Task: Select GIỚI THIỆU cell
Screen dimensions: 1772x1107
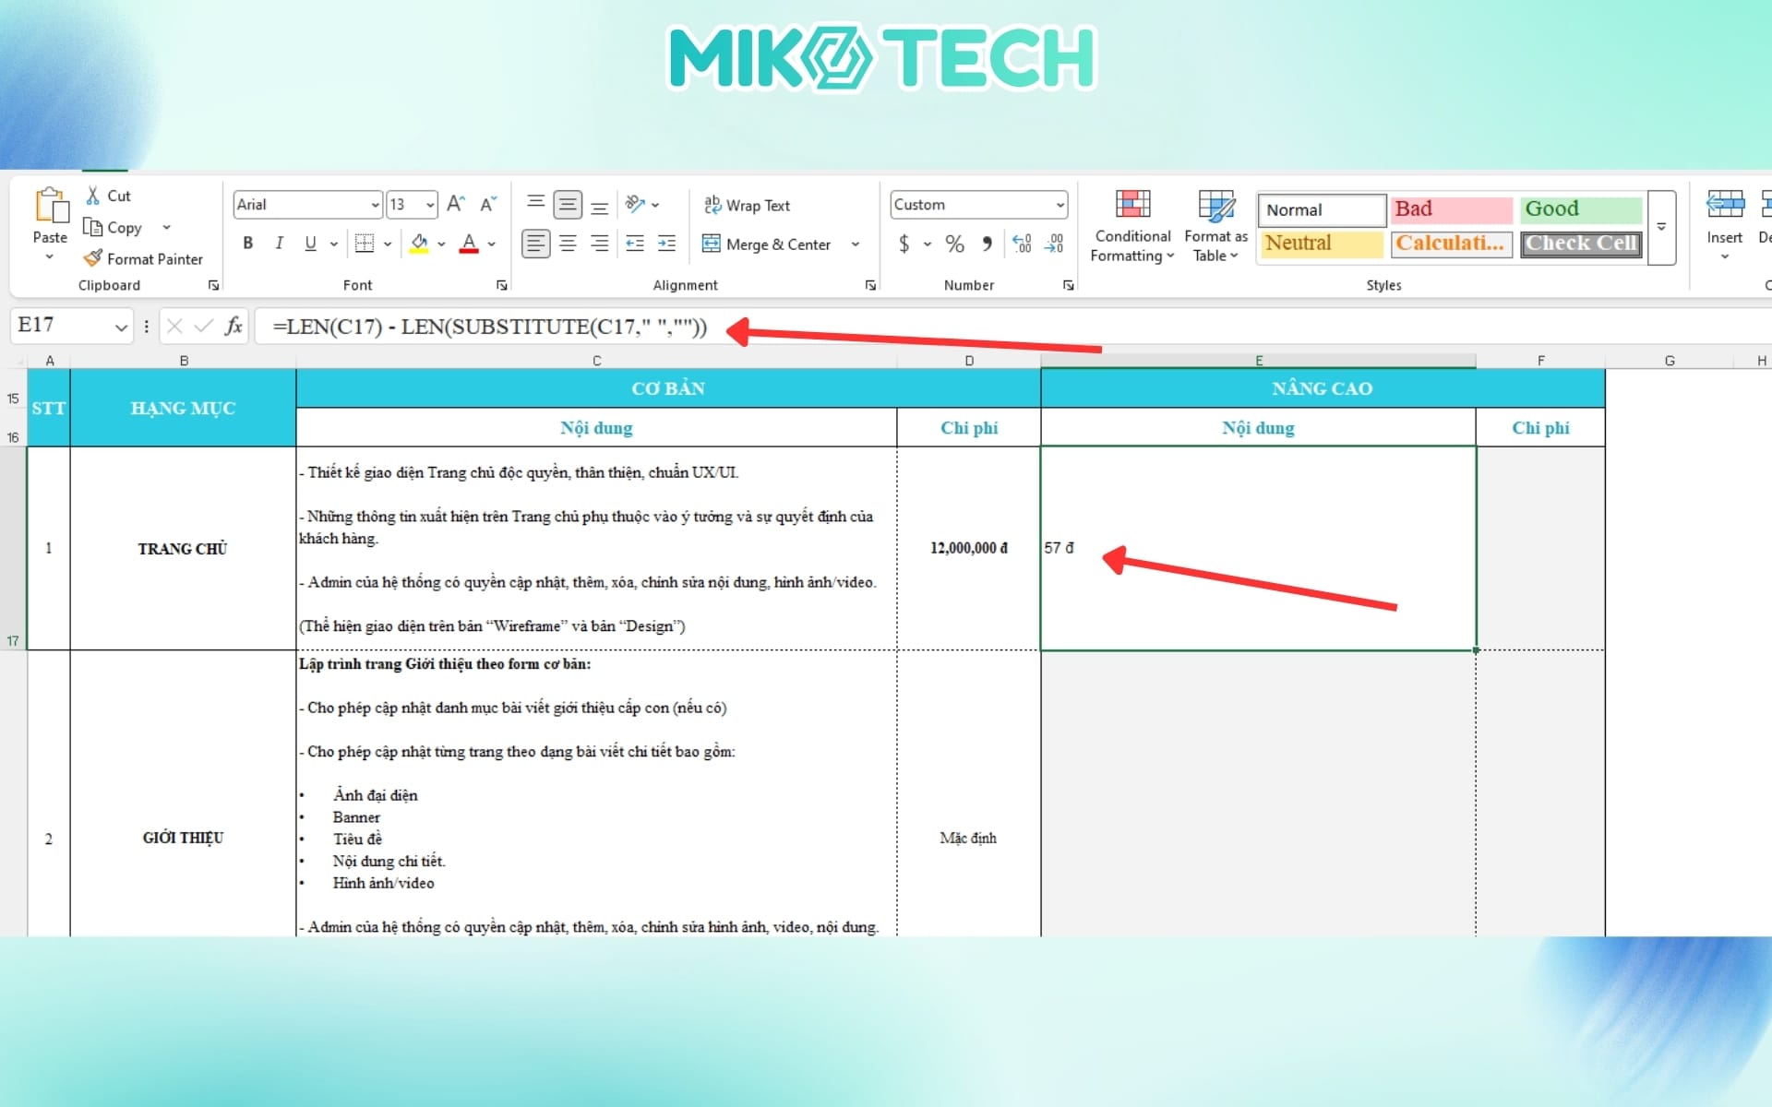Action: (183, 793)
